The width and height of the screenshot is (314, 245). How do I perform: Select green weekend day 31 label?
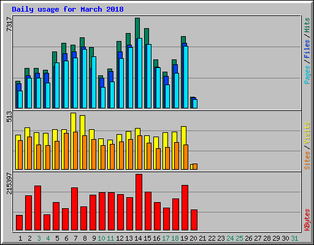click(294, 238)
